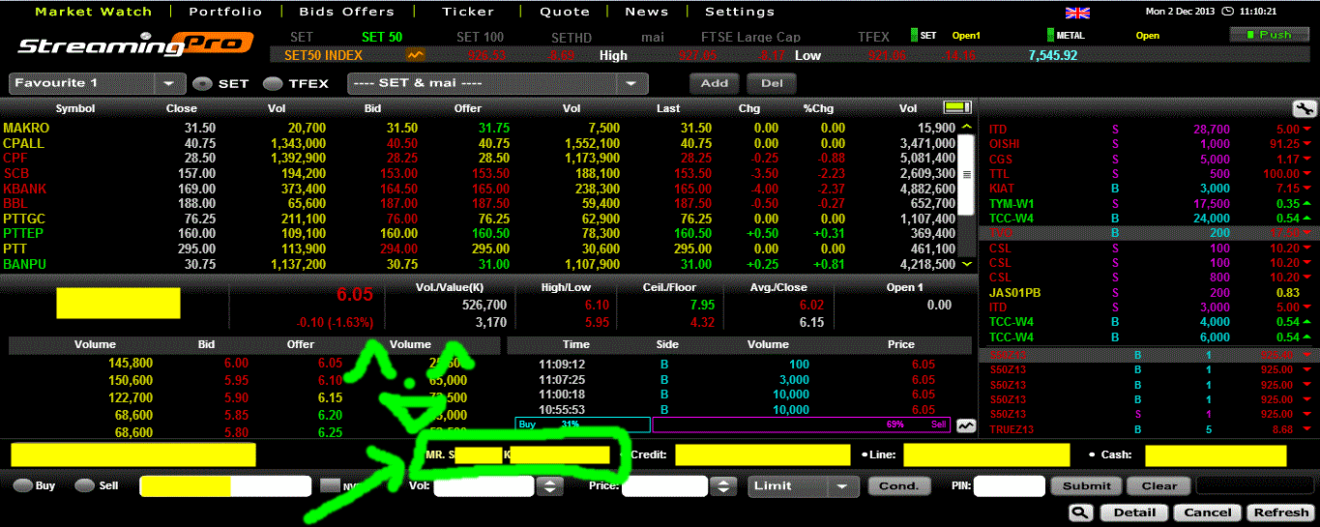Select the KBANK symbol row
Viewport: 1320px width, 527px height.
tap(481, 189)
